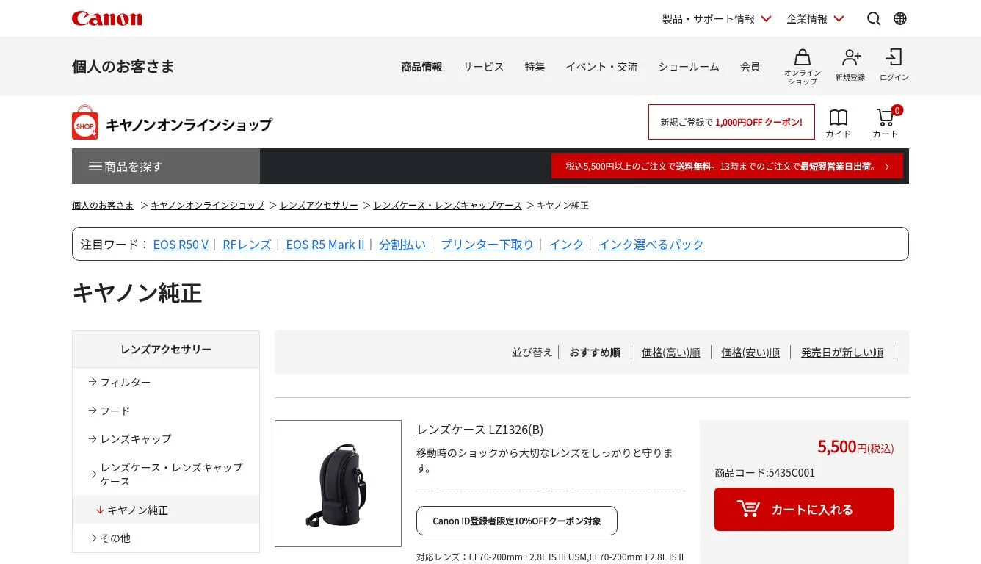Select 商品情報 in main navigation
This screenshot has width=981, height=564.
pos(421,67)
